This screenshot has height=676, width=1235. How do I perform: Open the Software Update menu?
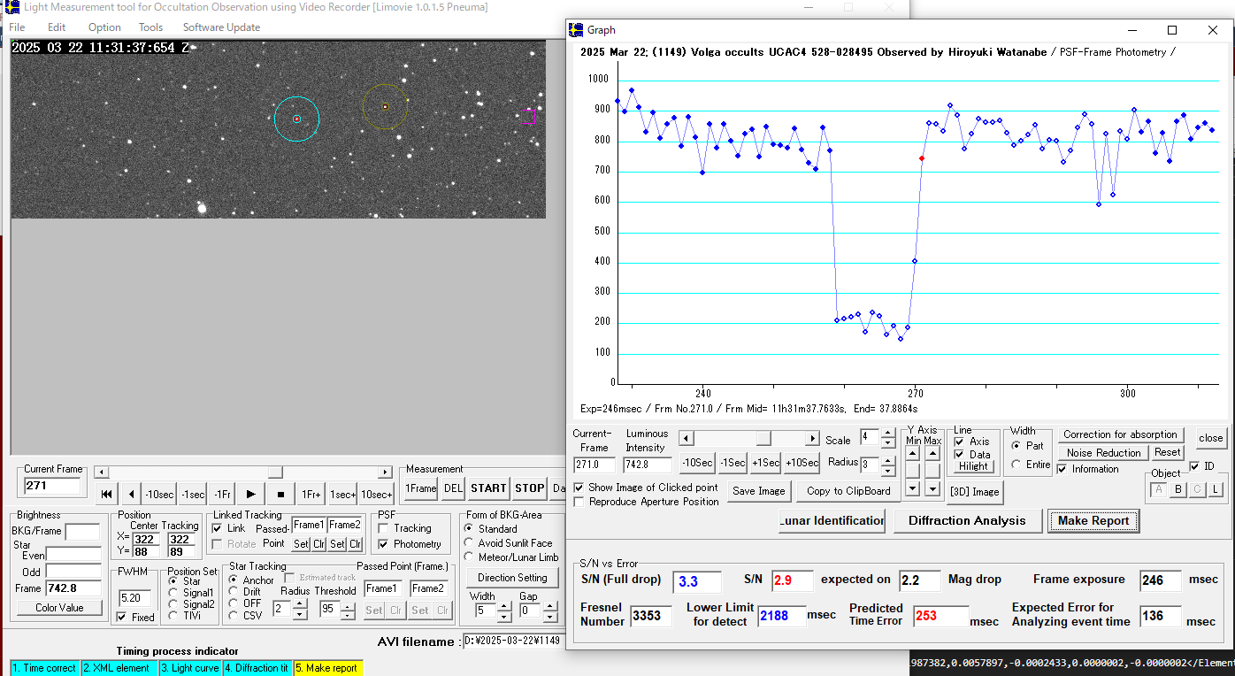click(x=221, y=27)
